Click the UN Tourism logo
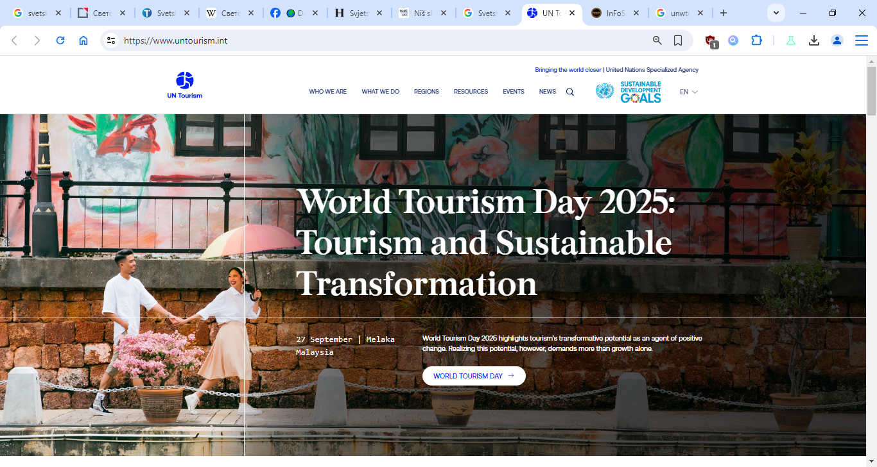The width and height of the screenshot is (877, 467). [x=184, y=85]
